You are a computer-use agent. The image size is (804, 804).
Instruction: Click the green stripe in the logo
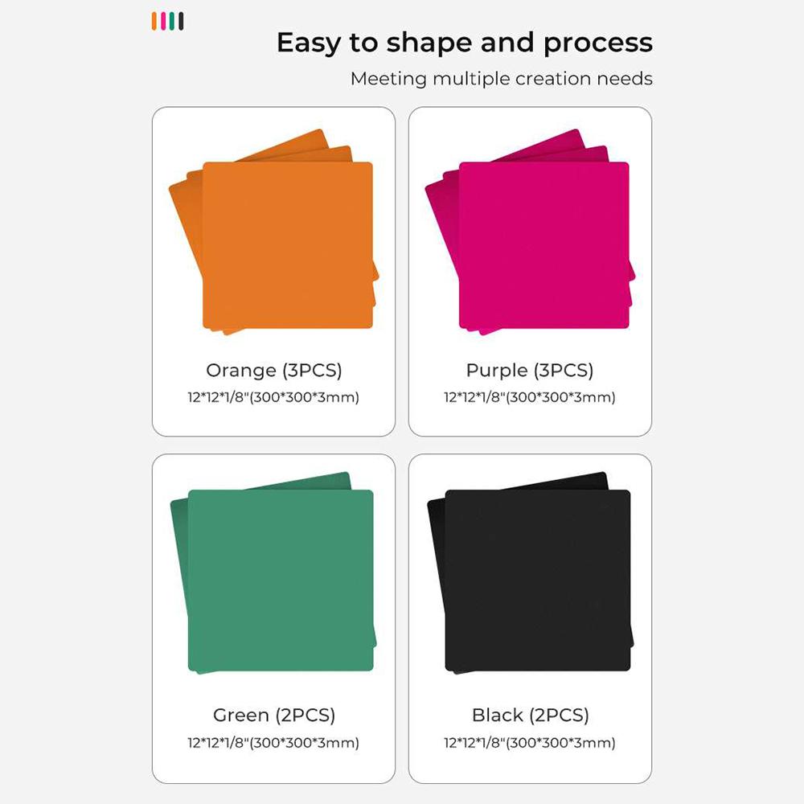click(172, 21)
